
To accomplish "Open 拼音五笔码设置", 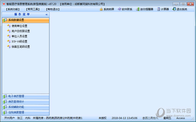I will tap(21, 47).
